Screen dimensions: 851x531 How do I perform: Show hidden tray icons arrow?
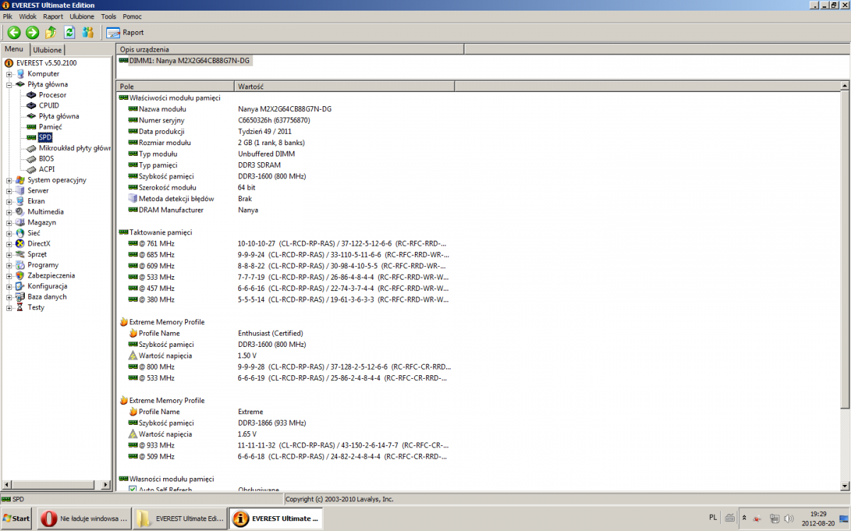click(x=744, y=518)
